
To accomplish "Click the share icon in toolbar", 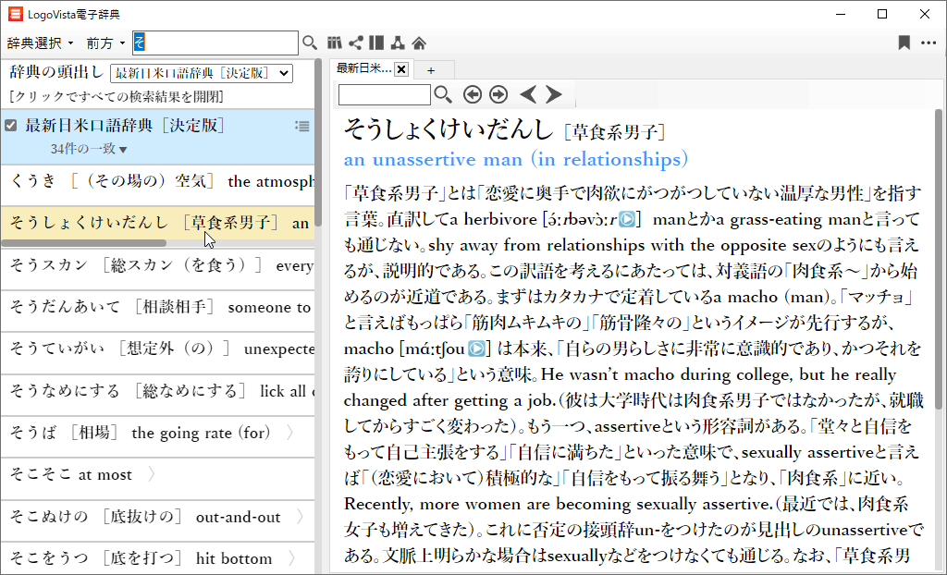I will pos(355,43).
